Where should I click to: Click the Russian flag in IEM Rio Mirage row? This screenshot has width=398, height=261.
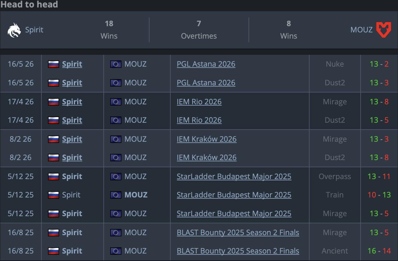click(54, 102)
